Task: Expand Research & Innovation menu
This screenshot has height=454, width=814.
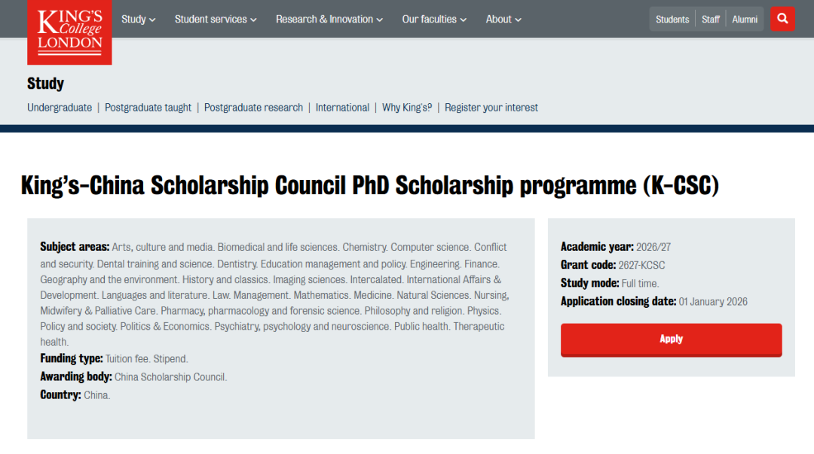Action: point(329,20)
